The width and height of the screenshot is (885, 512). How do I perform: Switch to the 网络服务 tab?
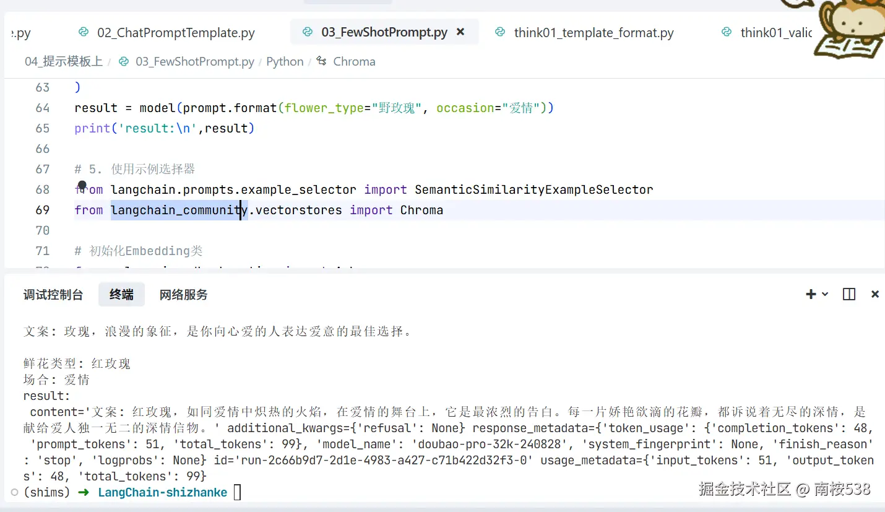(183, 295)
